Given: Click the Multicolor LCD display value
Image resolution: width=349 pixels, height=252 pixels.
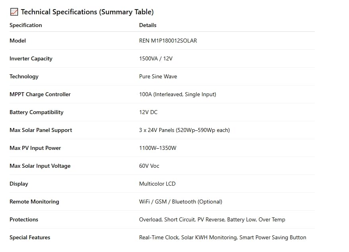Looking at the screenshot, I should coord(157,184).
